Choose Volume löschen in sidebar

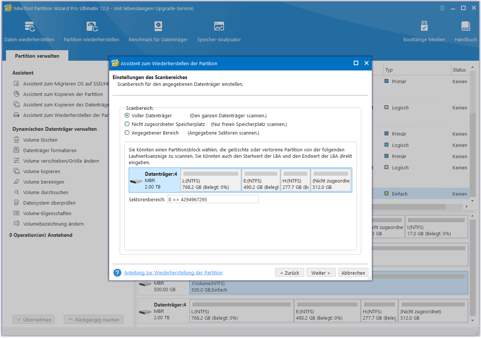pos(36,140)
